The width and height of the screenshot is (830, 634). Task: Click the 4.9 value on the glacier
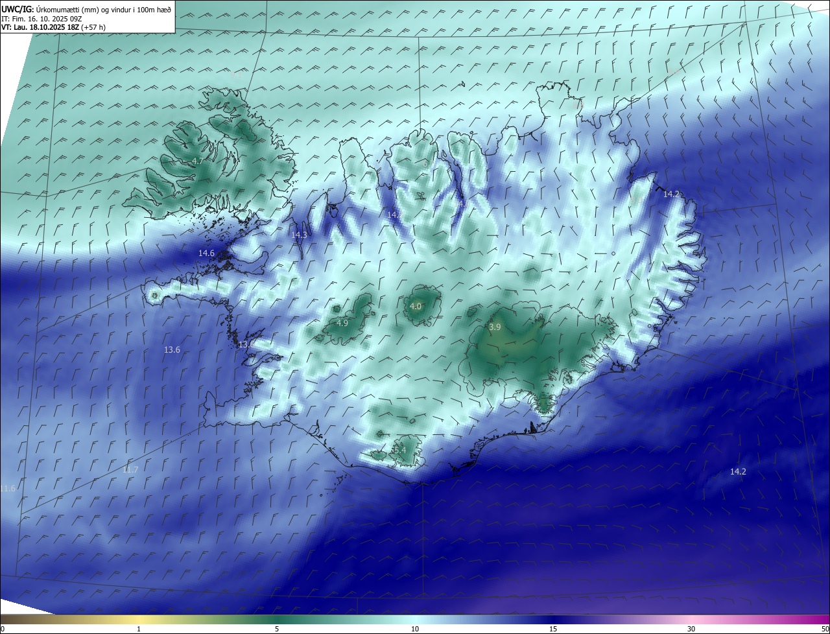342,323
